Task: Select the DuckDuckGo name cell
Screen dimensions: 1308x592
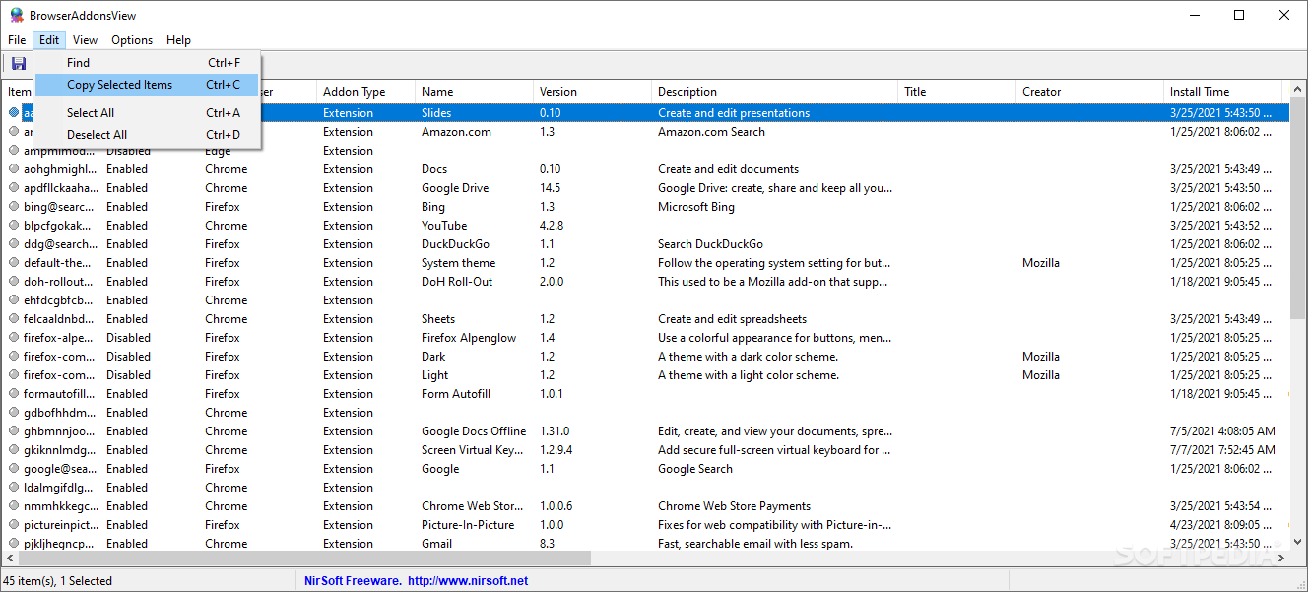Action: pos(455,244)
